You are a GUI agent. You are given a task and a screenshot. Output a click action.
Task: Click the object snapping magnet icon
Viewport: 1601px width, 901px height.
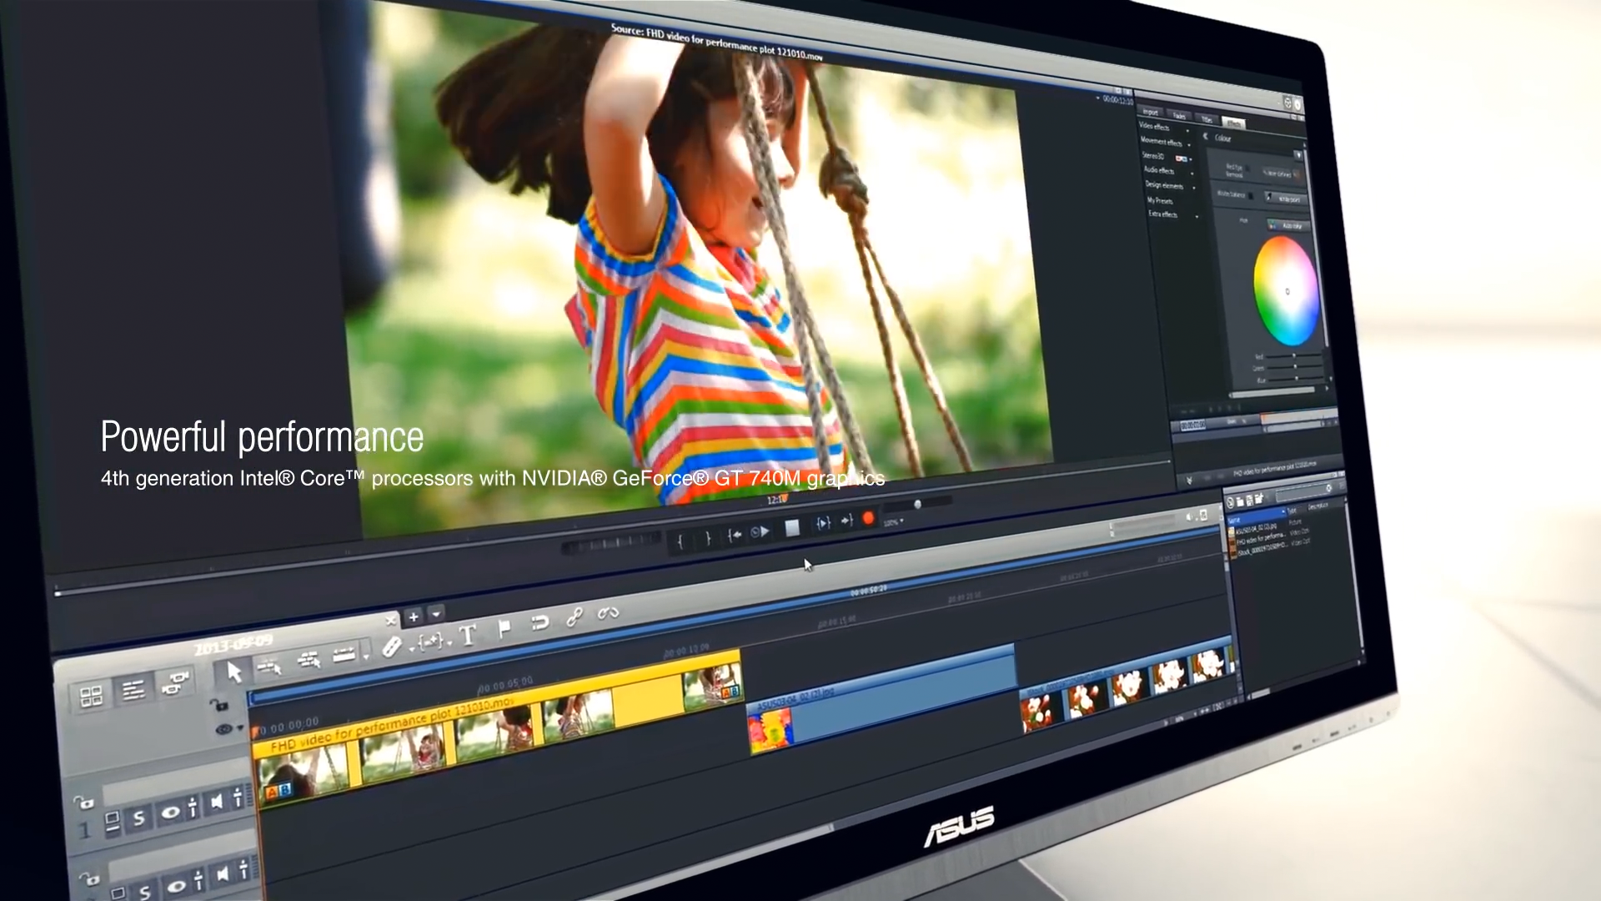coord(540,622)
